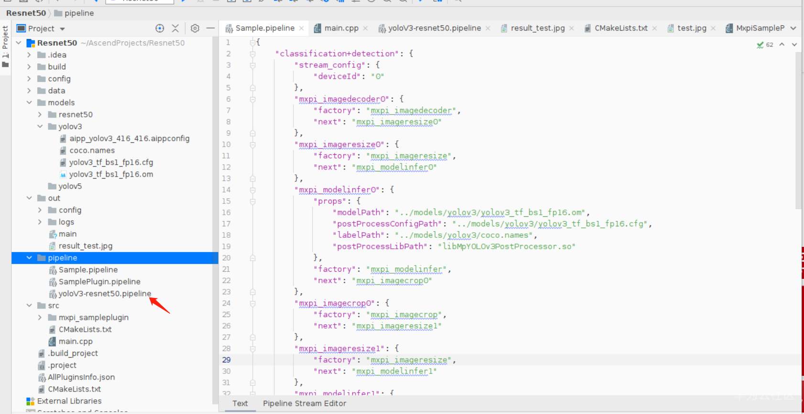The height and width of the screenshot is (414, 804).
Task: Click the locate-opened-file crosshair icon
Action: 160,29
